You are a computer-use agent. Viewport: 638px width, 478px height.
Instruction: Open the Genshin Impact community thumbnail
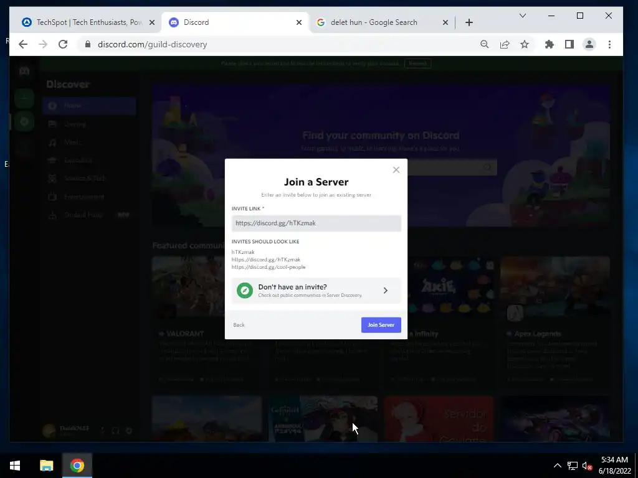coord(323,419)
